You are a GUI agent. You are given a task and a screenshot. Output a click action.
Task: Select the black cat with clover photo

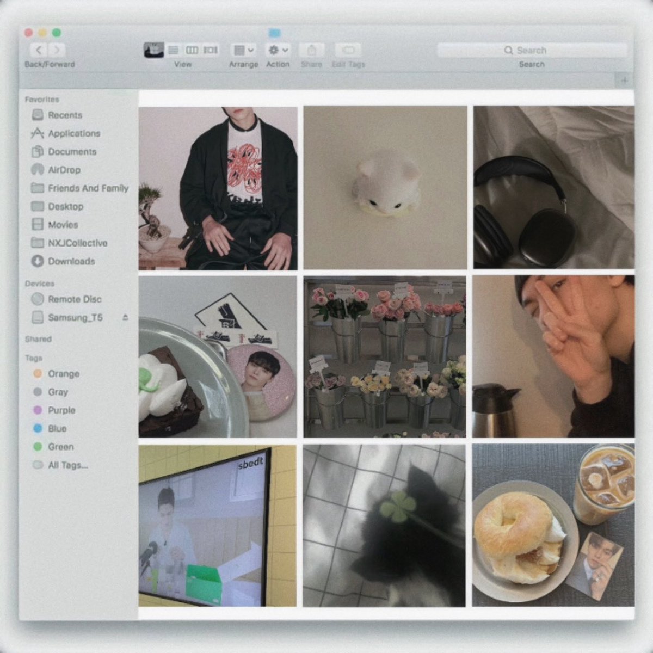coord(384,526)
